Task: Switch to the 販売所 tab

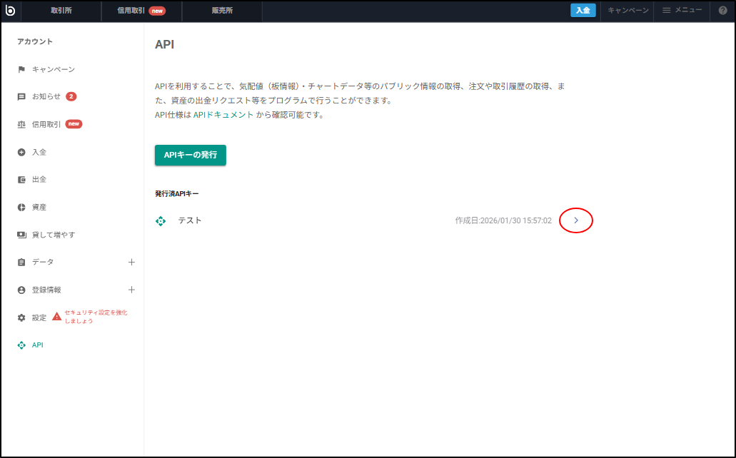Action: pyautogui.click(x=221, y=11)
